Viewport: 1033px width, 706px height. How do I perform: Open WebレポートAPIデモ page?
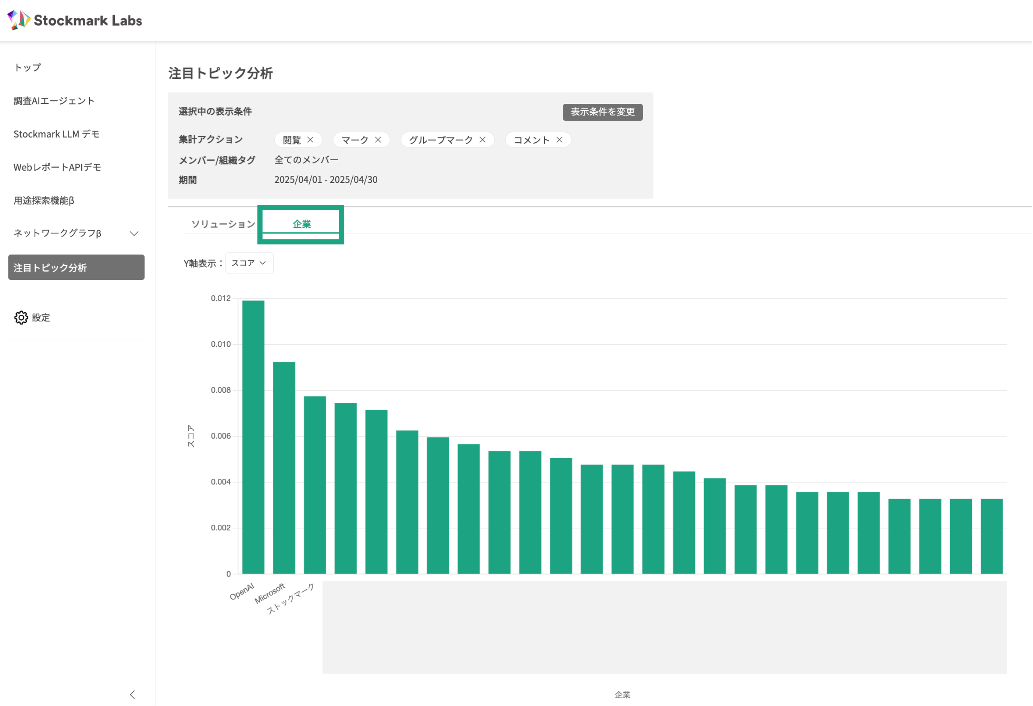[57, 168]
